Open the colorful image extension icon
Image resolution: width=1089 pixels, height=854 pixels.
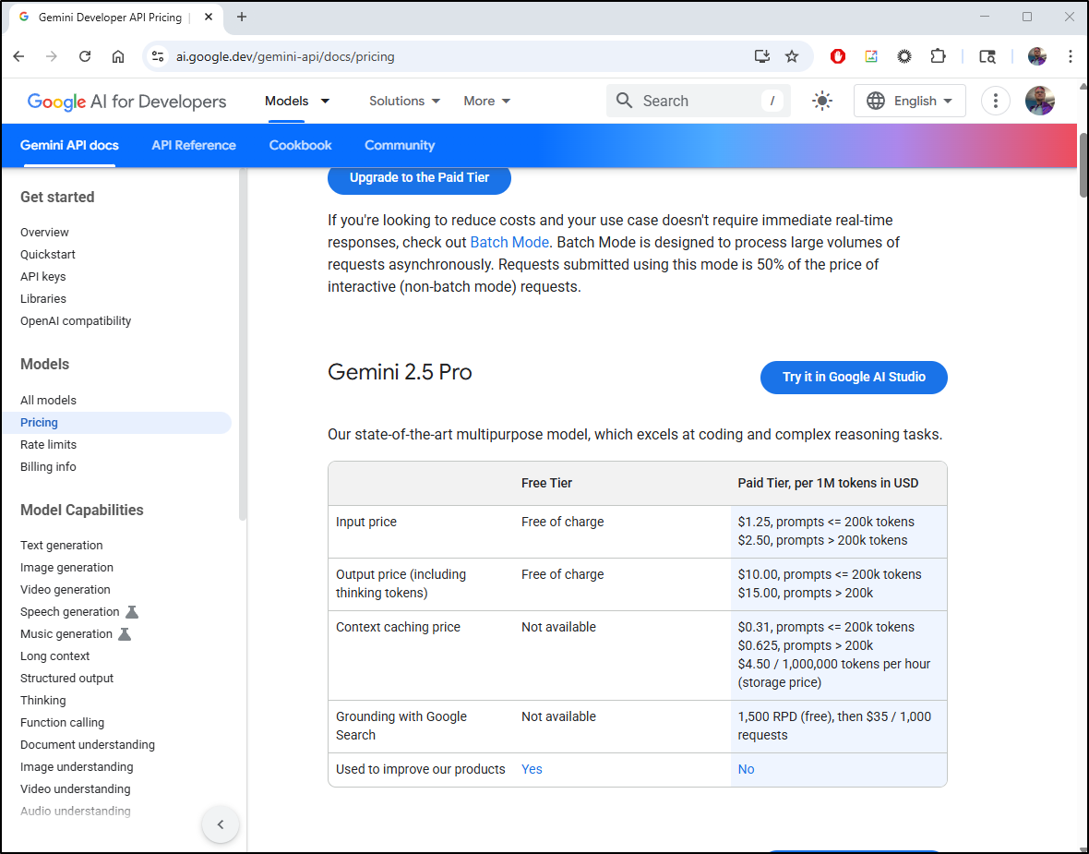pyautogui.click(x=871, y=56)
